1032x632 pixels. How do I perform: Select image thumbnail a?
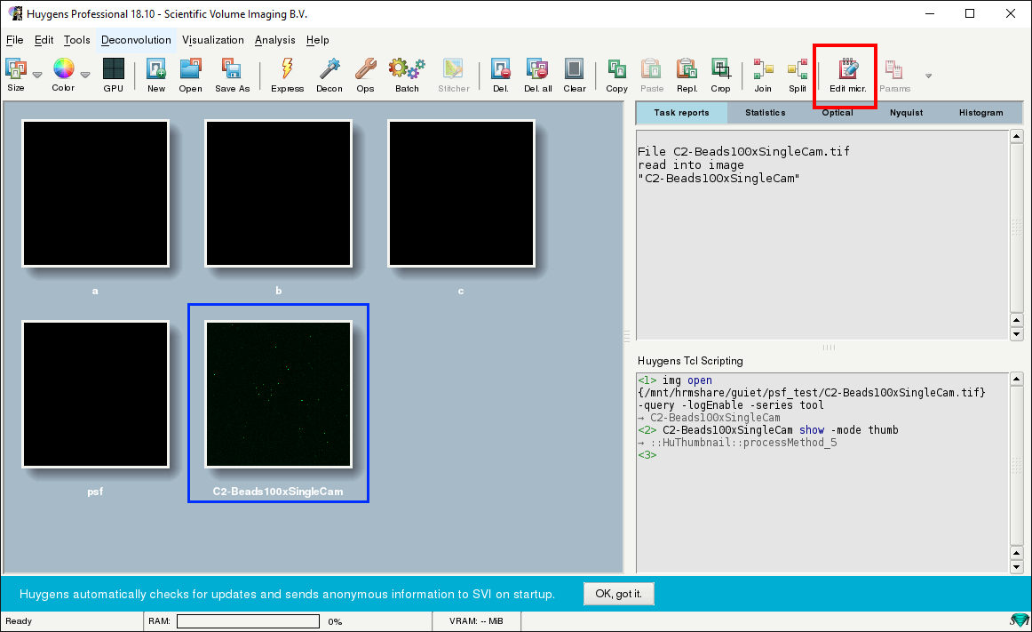[x=95, y=193]
